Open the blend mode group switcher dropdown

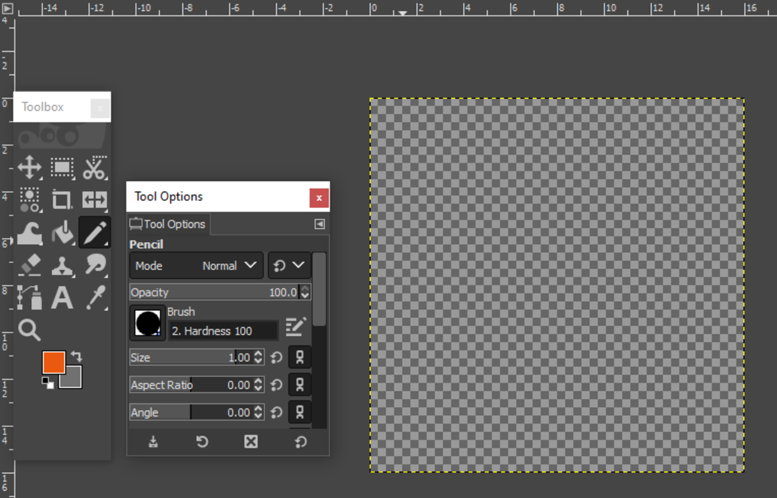289,266
